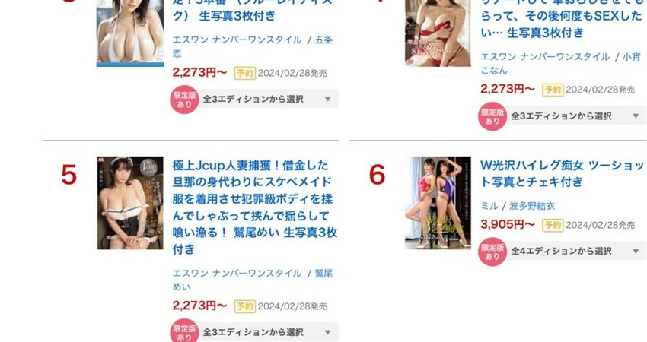Open the edition dropdown under the 五条恋 listing
Image resolution: width=647 pixels, height=342 pixels.
[269, 99]
